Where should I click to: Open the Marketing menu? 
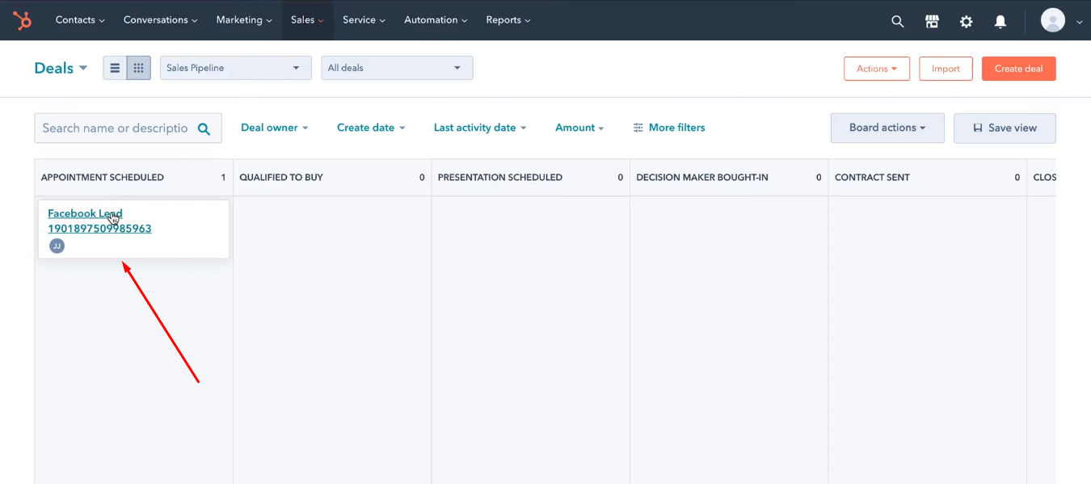[244, 20]
